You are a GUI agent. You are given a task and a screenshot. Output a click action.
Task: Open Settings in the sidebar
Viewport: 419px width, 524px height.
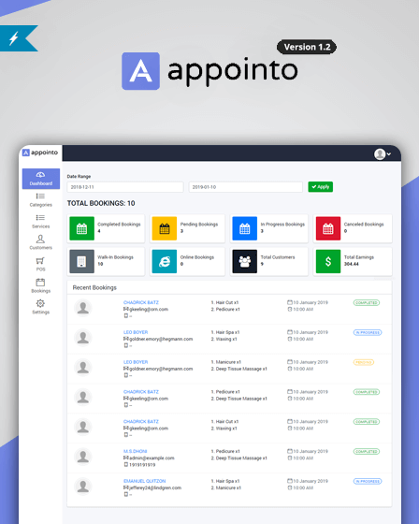[41, 307]
